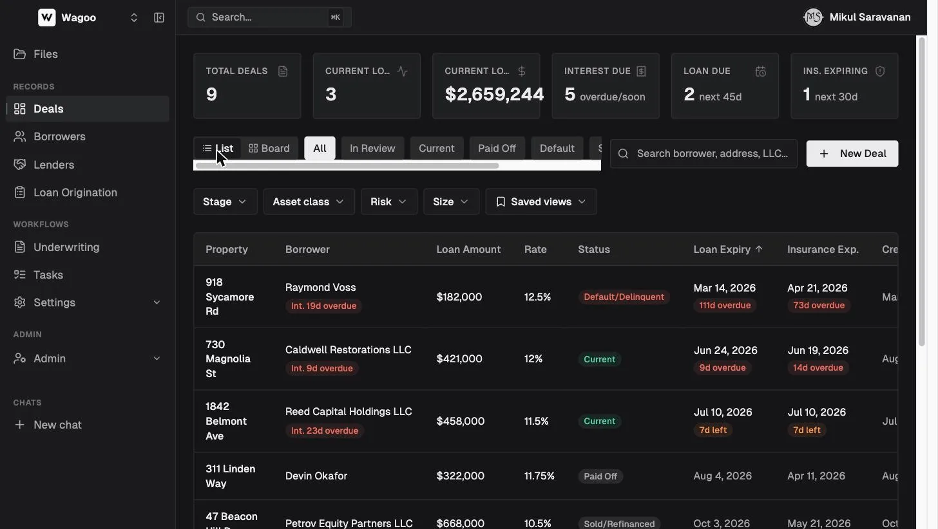938x529 pixels.
Task: Click the Wagoo logo icon
Action: coord(47,17)
